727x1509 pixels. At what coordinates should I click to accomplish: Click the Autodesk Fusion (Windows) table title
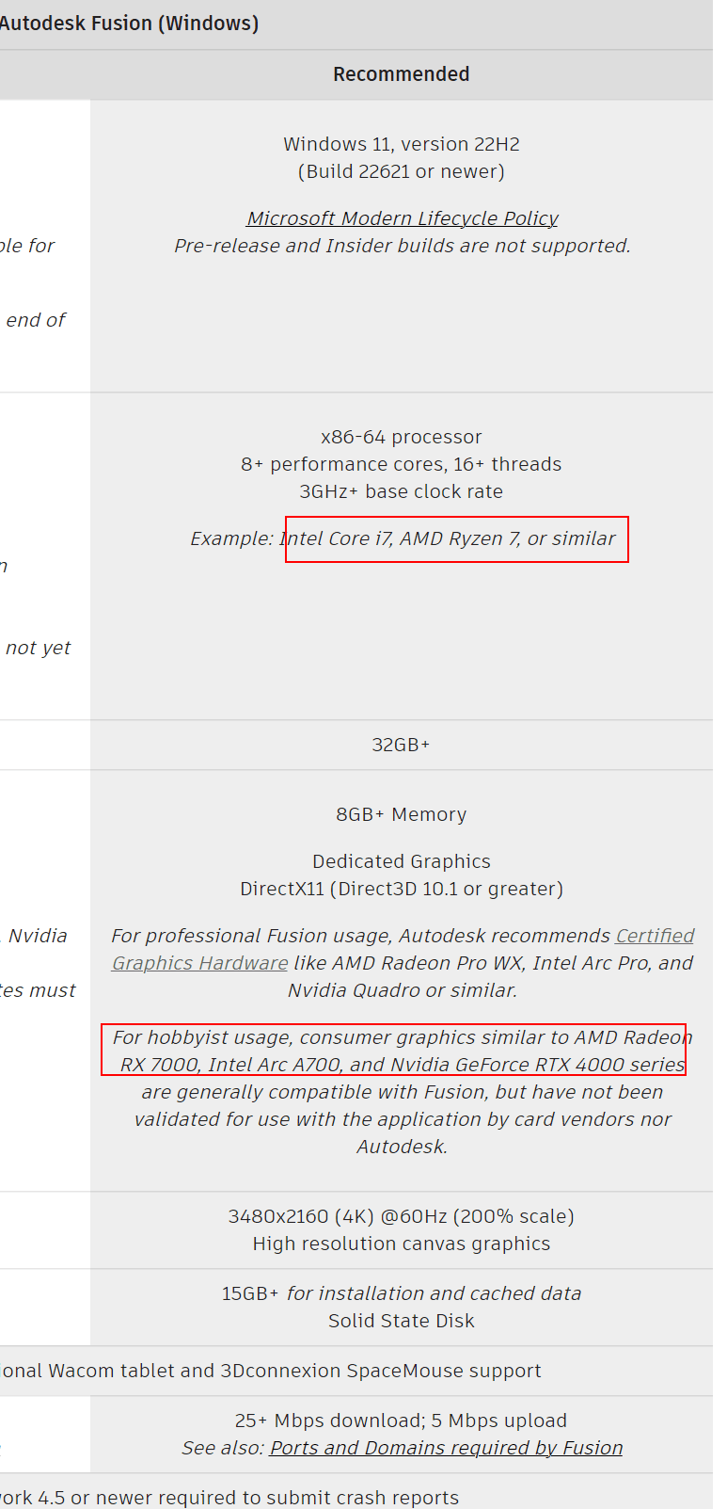tap(129, 24)
